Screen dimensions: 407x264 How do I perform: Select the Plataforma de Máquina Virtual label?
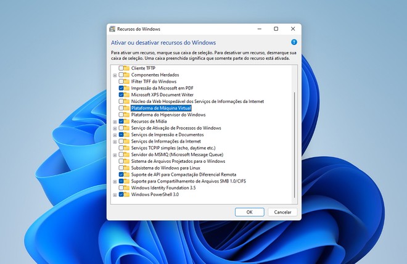(161, 108)
